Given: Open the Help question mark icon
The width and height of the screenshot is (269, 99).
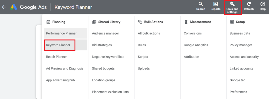Looking at the screenshot, I should click(x=263, y=4).
